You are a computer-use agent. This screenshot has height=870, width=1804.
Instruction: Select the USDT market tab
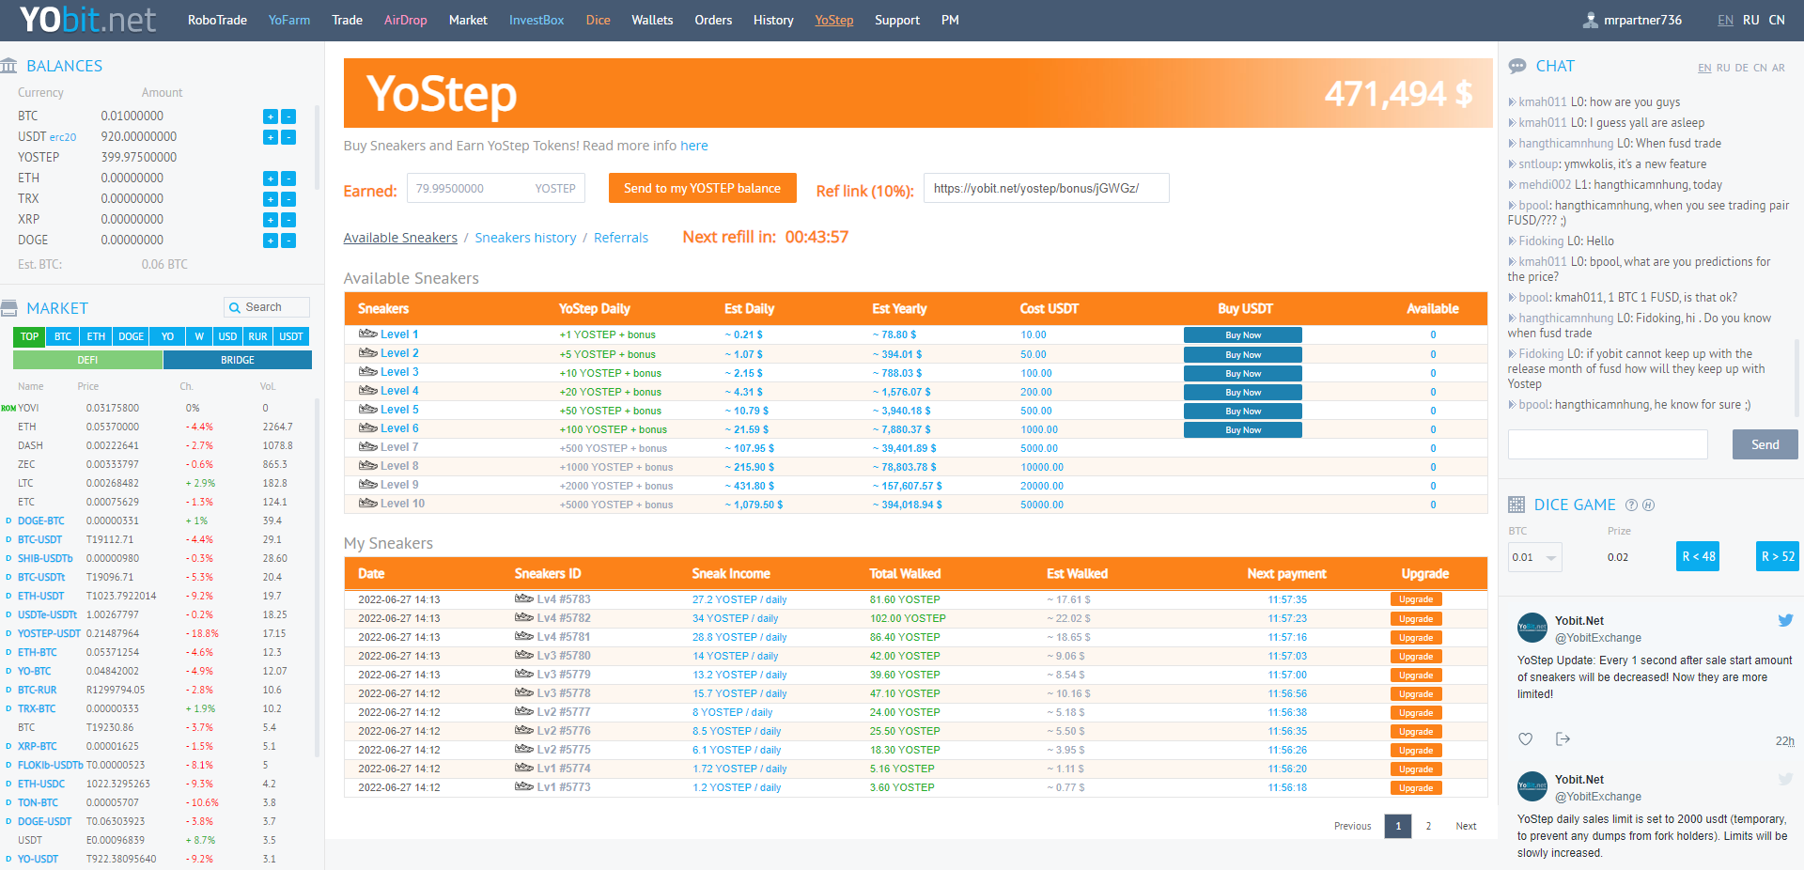(x=291, y=336)
